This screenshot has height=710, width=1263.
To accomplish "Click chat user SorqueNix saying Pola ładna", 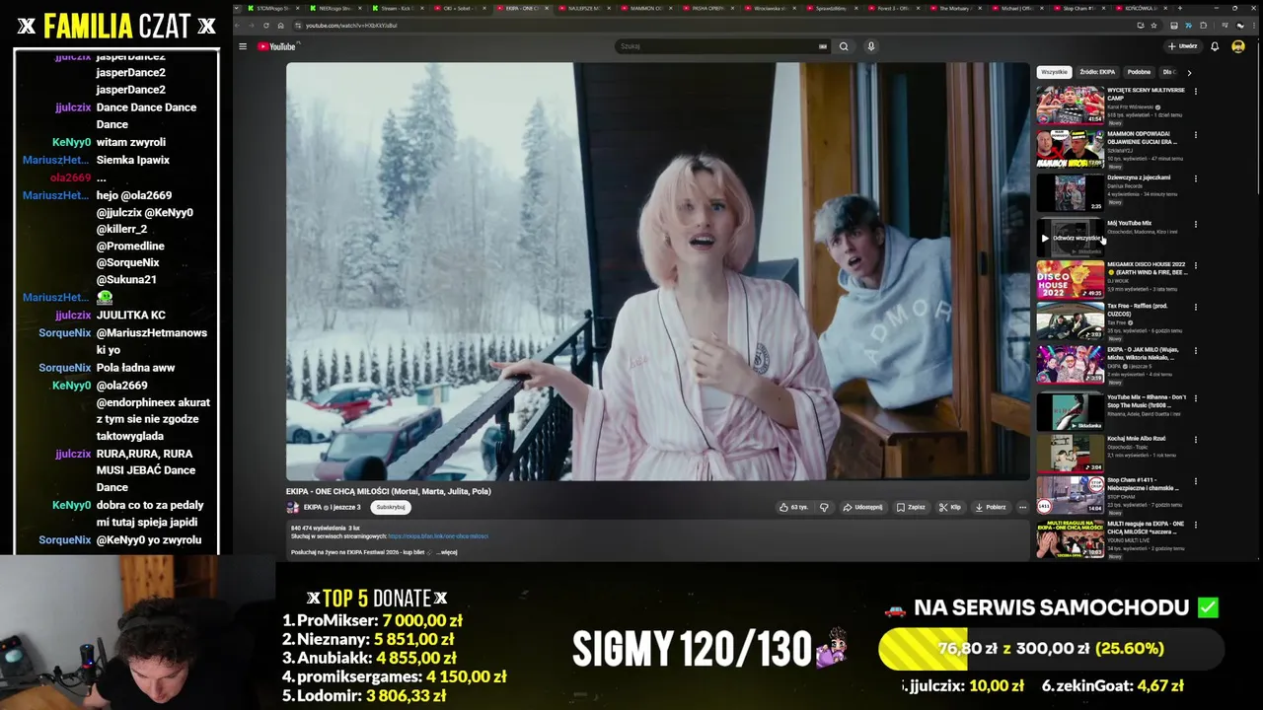I will point(65,368).
